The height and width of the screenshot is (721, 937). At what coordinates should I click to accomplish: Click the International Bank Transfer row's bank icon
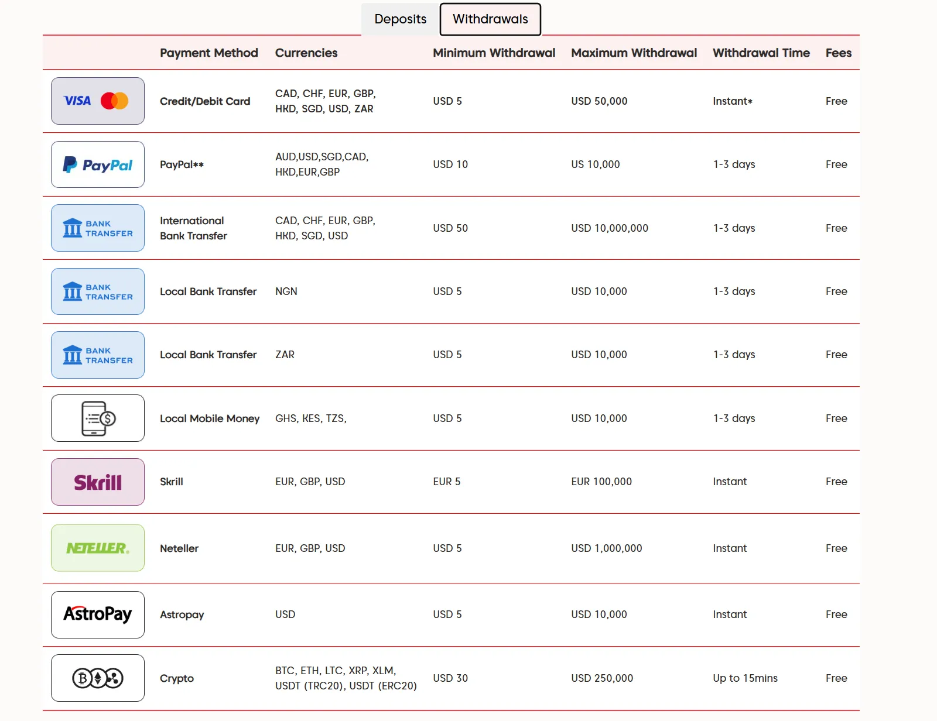(x=98, y=228)
